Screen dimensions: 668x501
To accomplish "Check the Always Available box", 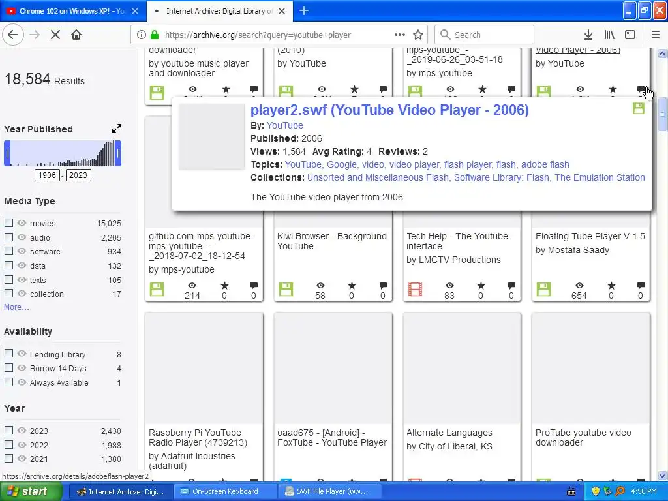I will [x=8, y=382].
